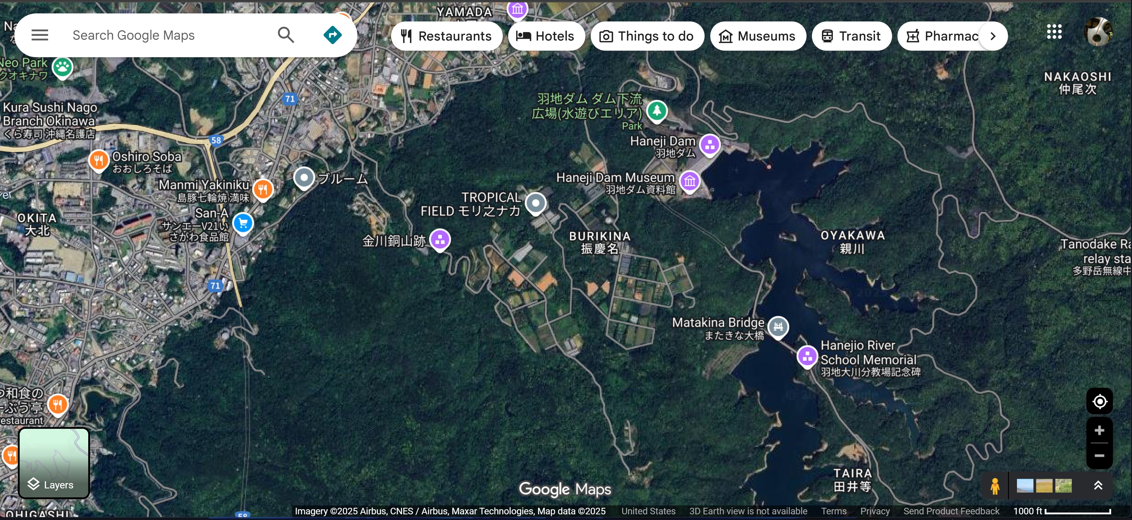Select the Pegman Street View icon

[995, 486]
